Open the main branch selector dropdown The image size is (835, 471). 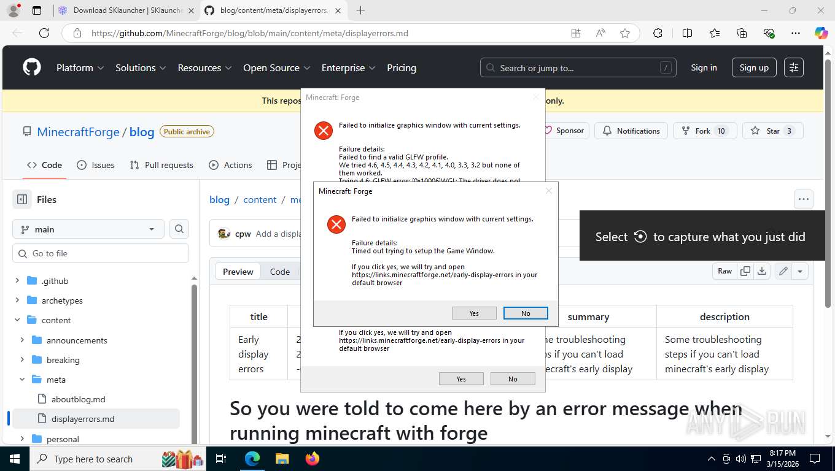88,229
